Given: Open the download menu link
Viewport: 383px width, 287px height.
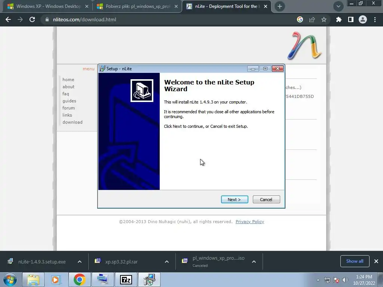Looking at the screenshot, I should point(72,122).
